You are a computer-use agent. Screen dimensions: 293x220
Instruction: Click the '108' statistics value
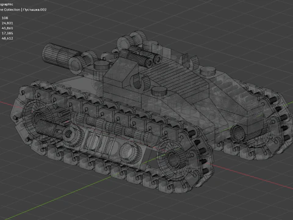click(5, 18)
